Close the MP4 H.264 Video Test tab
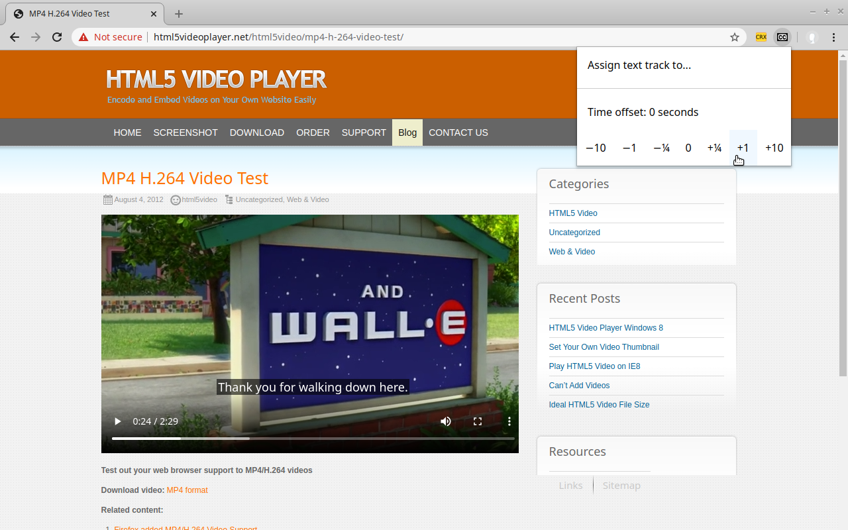Screen dimensions: 848x530 [154, 14]
